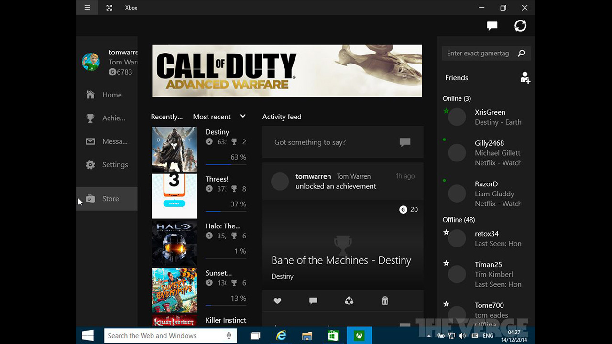Open the hamburger navigation menu
612x344 pixels.
pos(87,8)
